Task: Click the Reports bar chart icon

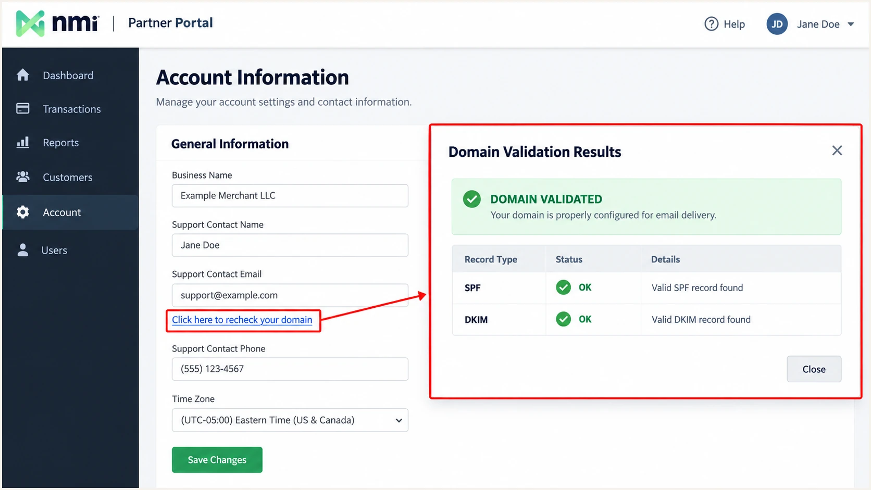Action: (x=23, y=142)
